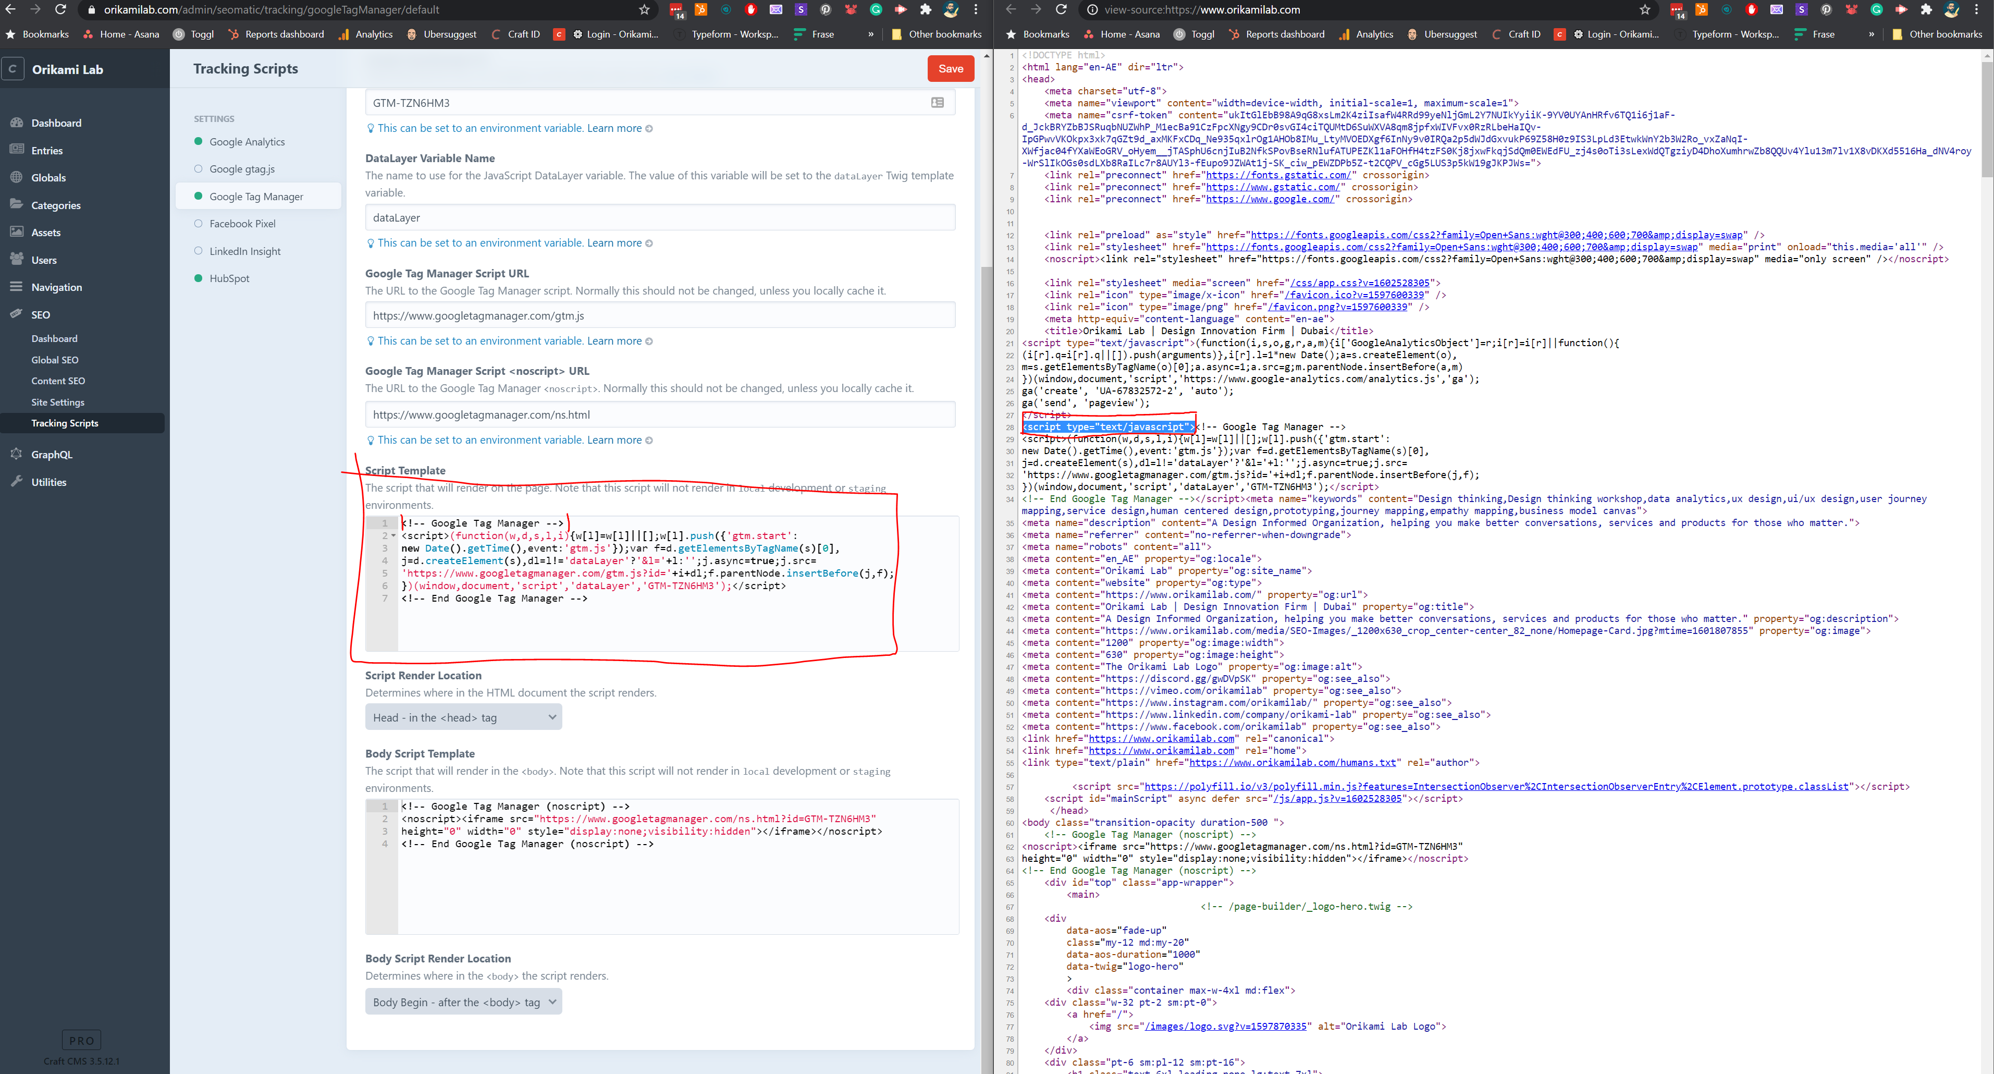The height and width of the screenshot is (1074, 1994).
Task: Select Google Tag Manager tracking setting
Action: 259,196
